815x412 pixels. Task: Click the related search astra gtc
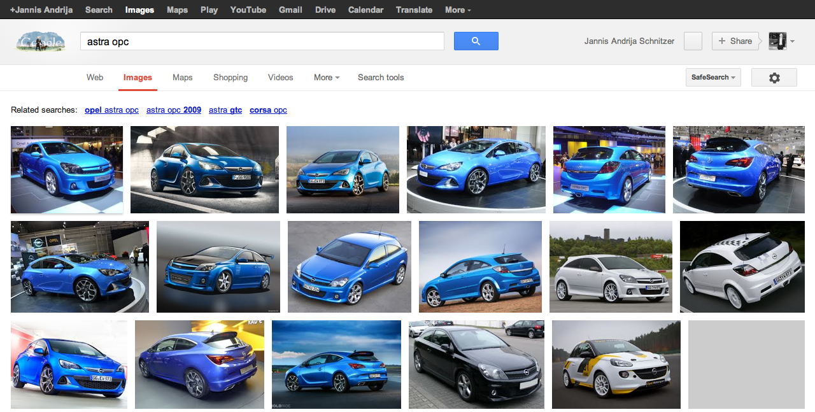[x=225, y=110]
